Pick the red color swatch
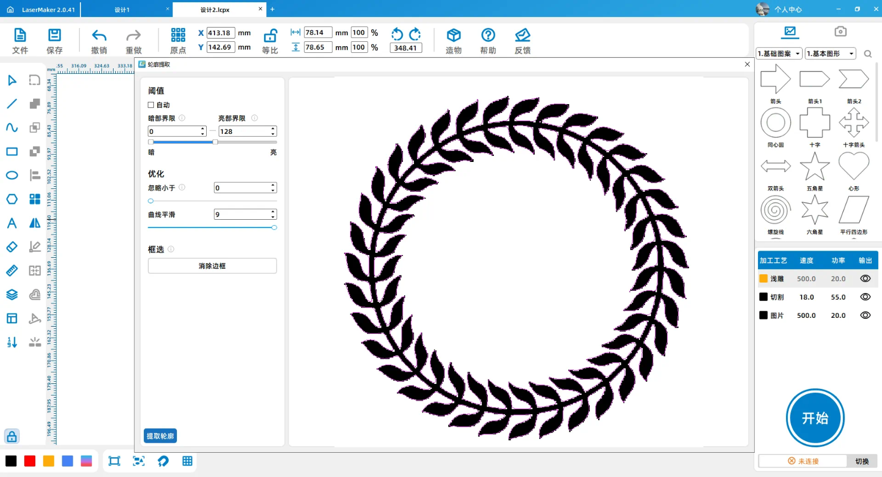 30,461
